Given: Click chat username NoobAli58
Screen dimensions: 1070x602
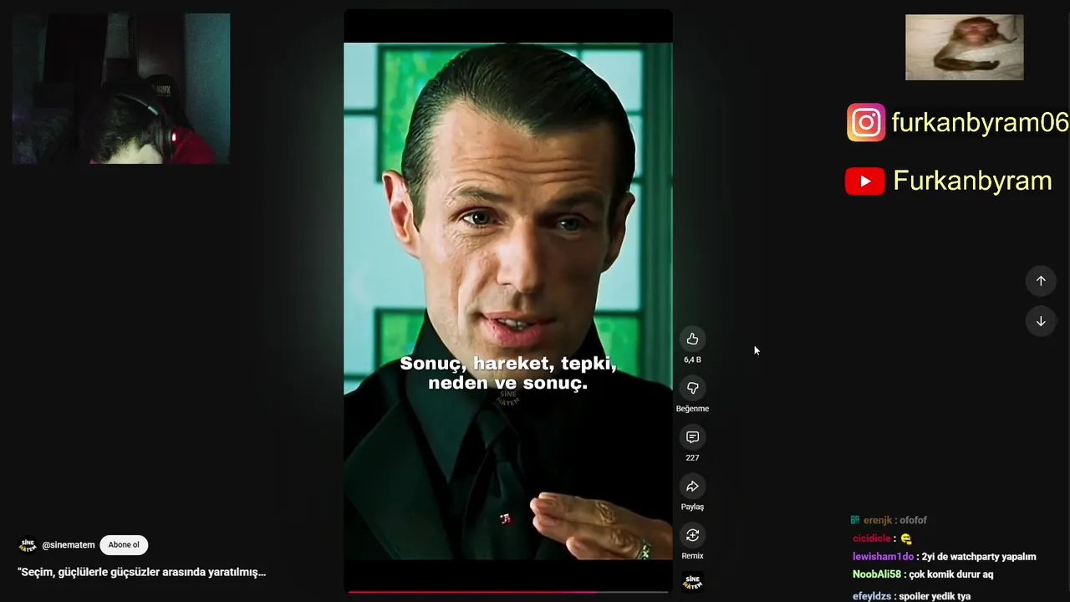Looking at the screenshot, I should [x=877, y=574].
